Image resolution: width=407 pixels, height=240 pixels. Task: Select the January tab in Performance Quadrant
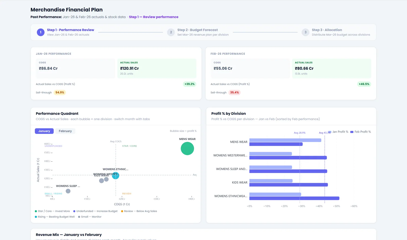coord(44,131)
